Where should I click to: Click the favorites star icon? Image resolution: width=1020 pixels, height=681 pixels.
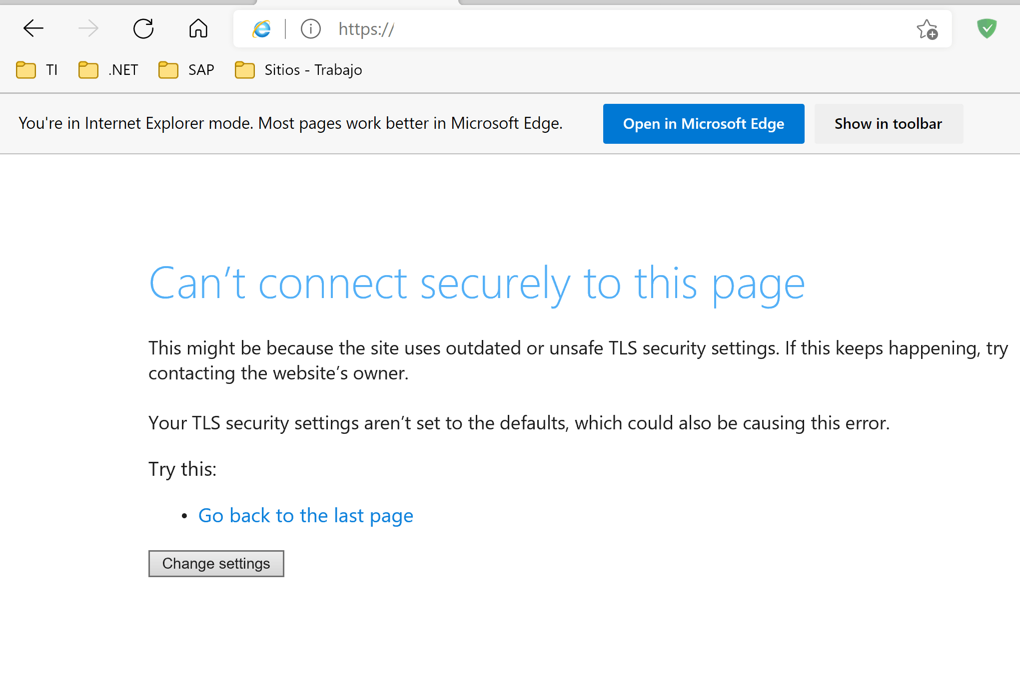(x=927, y=29)
